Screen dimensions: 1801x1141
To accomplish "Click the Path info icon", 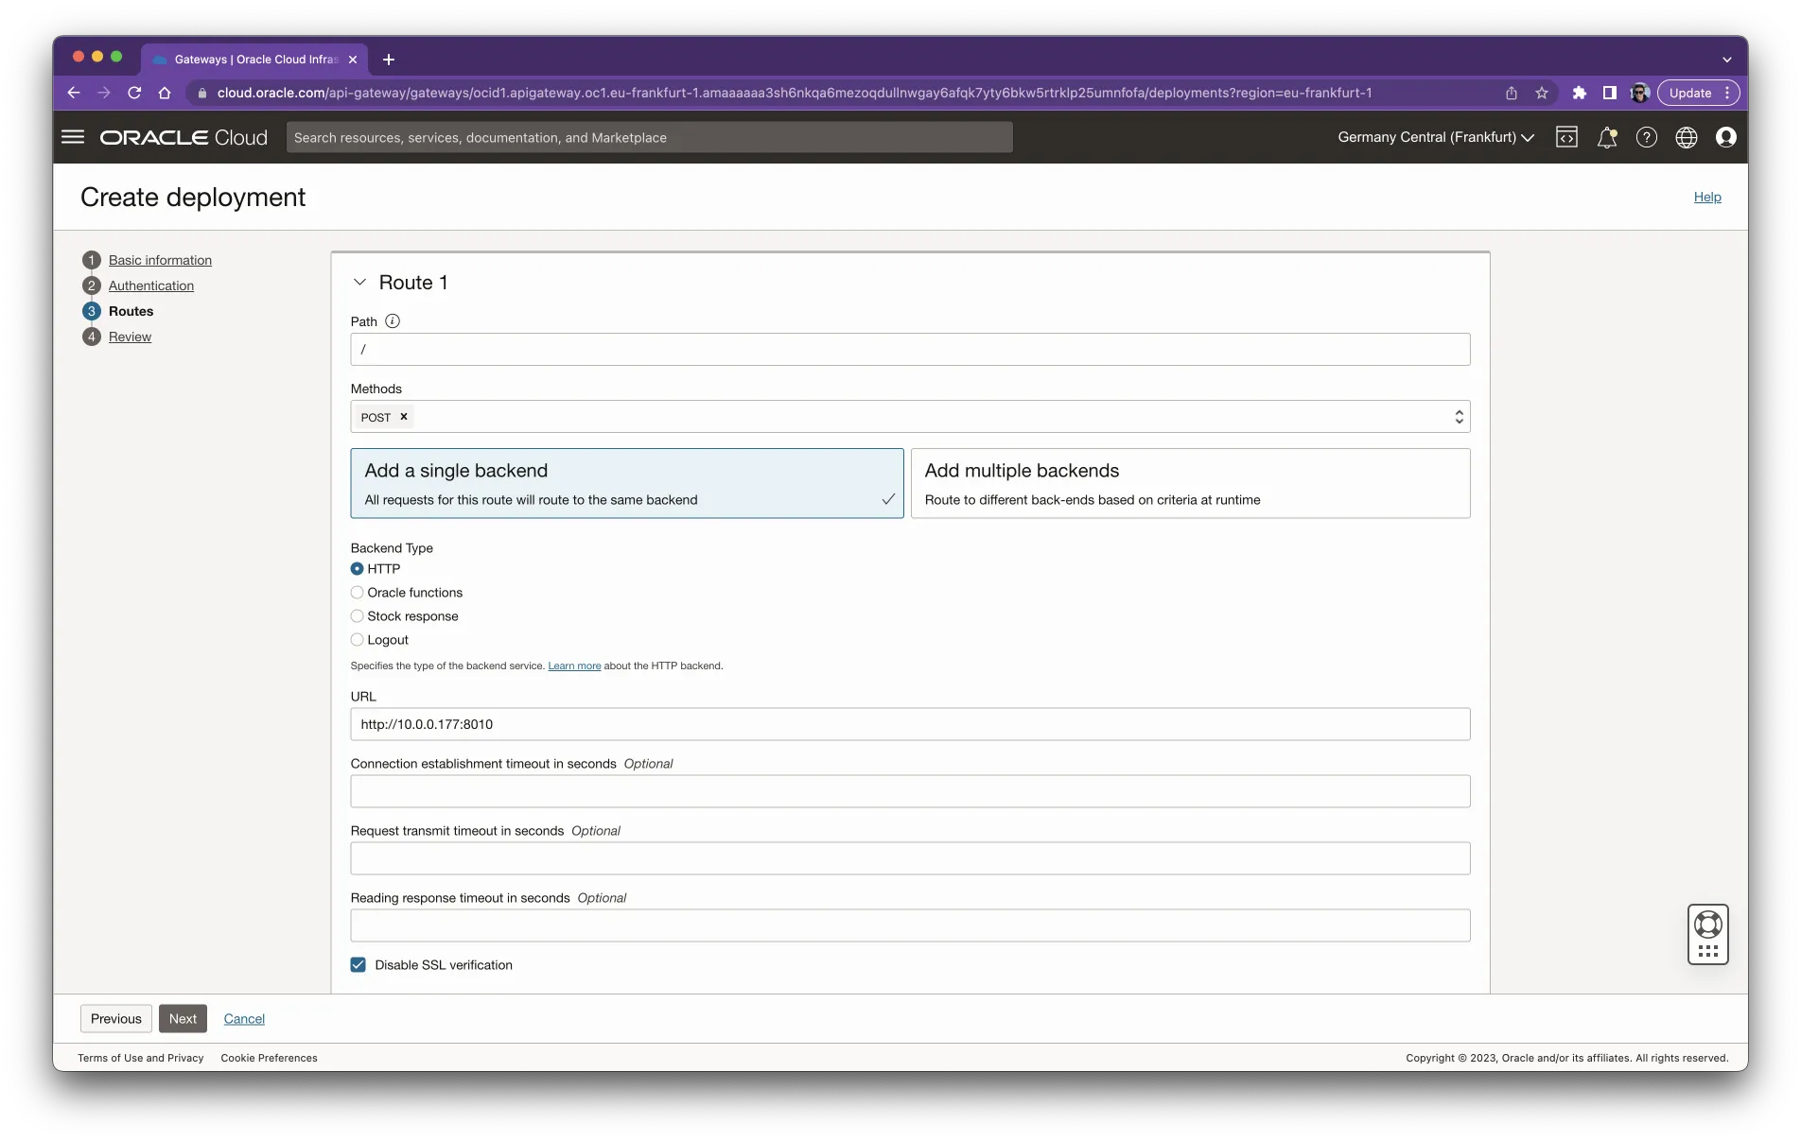I will (393, 321).
